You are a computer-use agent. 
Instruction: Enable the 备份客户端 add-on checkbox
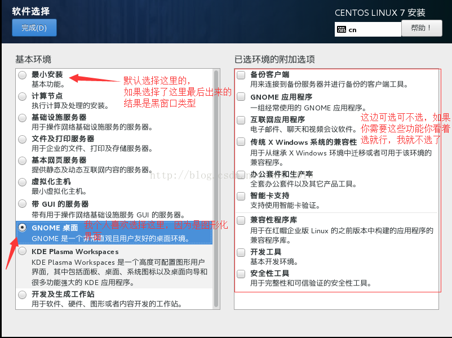pos(241,75)
